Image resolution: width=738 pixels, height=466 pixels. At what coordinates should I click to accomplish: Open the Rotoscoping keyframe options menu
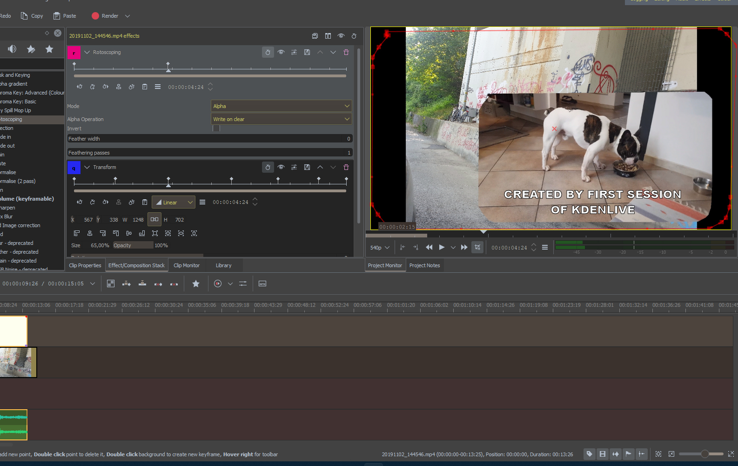pos(158,87)
